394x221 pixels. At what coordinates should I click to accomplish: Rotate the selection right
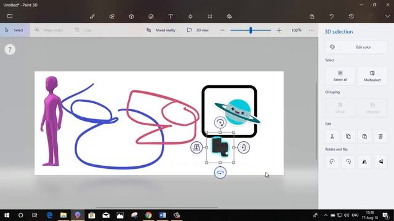pos(348,161)
